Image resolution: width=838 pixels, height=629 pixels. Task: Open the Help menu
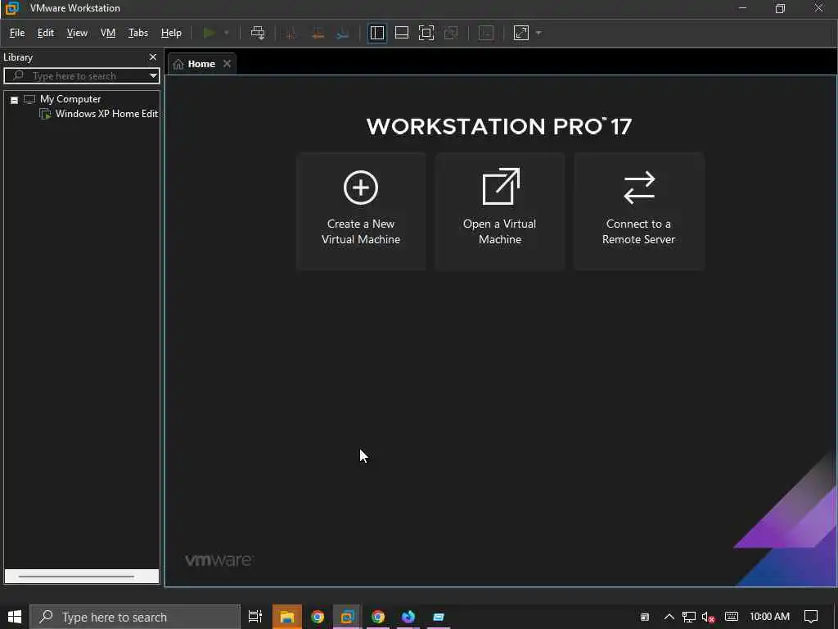click(x=171, y=33)
